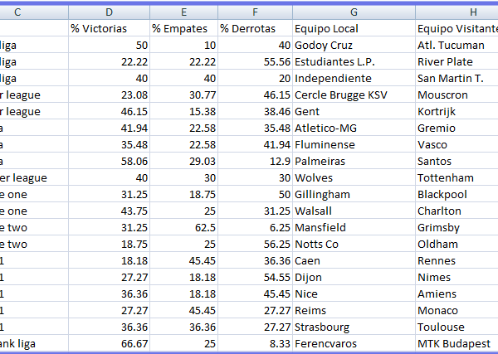The width and height of the screenshot is (498, 354).
Task: Select the Caen cell
Action: point(354,260)
